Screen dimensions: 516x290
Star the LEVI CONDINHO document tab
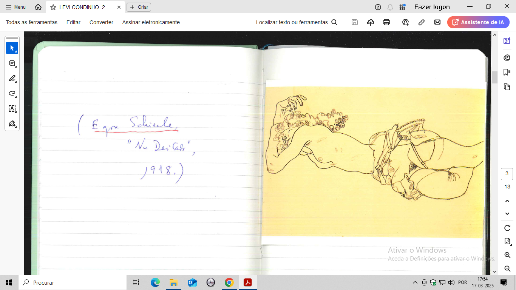pyautogui.click(x=53, y=7)
